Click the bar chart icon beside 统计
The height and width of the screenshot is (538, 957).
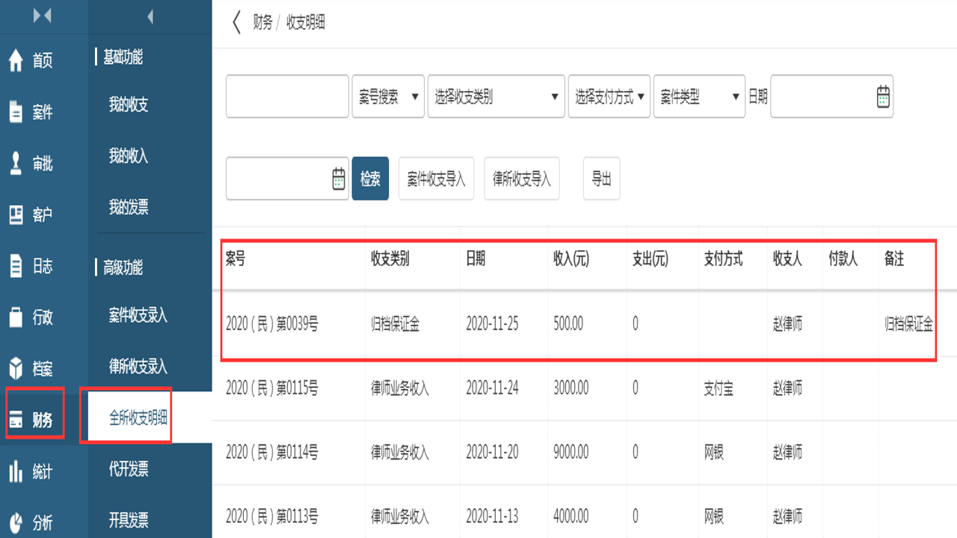click(x=16, y=471)
